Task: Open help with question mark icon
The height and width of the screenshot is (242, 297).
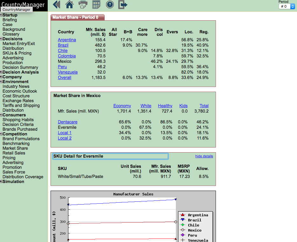Action: tap(110, 4)
